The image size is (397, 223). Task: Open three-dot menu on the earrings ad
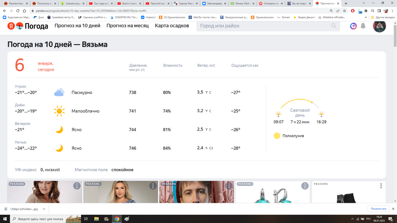pos(304,186)
